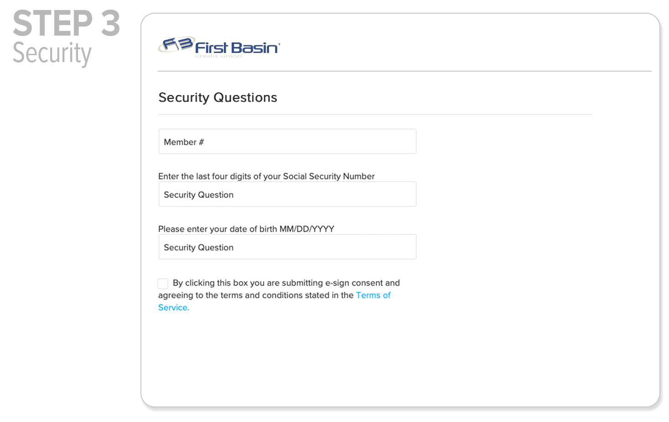This screenshot has height=422, width=669.
Task: Click the 'Service.' link text
Action: (174, 307)
